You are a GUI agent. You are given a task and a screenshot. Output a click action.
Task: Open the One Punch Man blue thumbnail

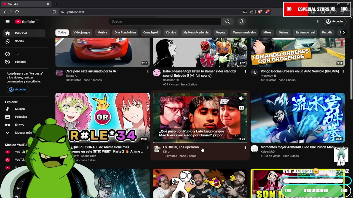298,118
